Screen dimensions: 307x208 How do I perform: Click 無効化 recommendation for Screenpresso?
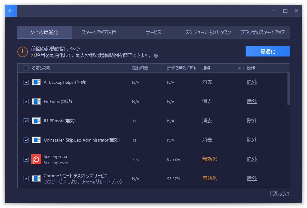pos(210,159)
